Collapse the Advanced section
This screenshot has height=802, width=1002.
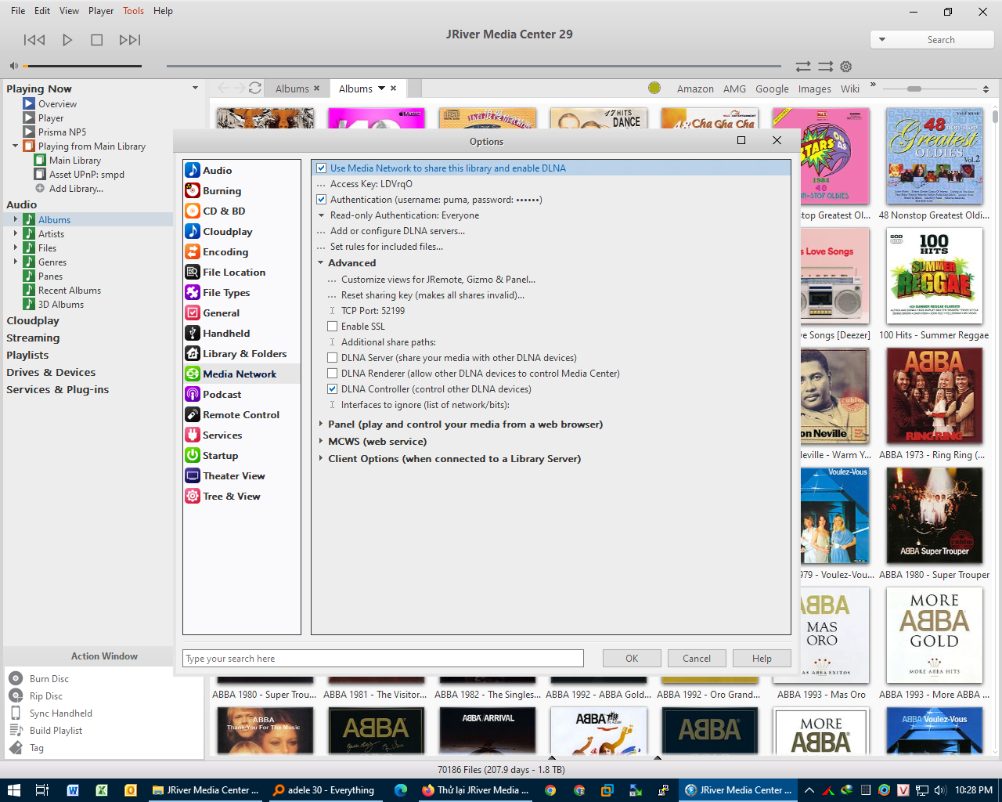click(x=321, y=263)
